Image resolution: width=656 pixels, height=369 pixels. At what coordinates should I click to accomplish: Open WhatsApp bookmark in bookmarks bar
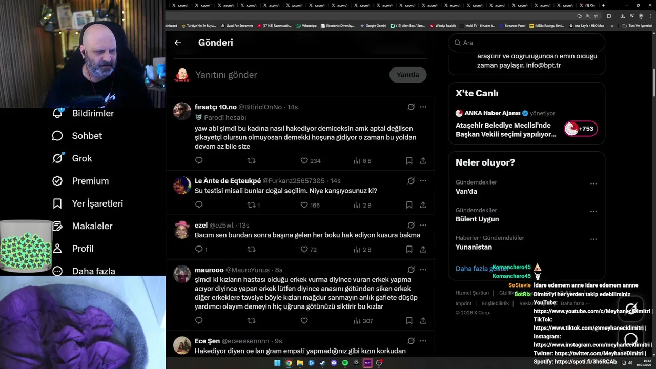click(306, 25)
